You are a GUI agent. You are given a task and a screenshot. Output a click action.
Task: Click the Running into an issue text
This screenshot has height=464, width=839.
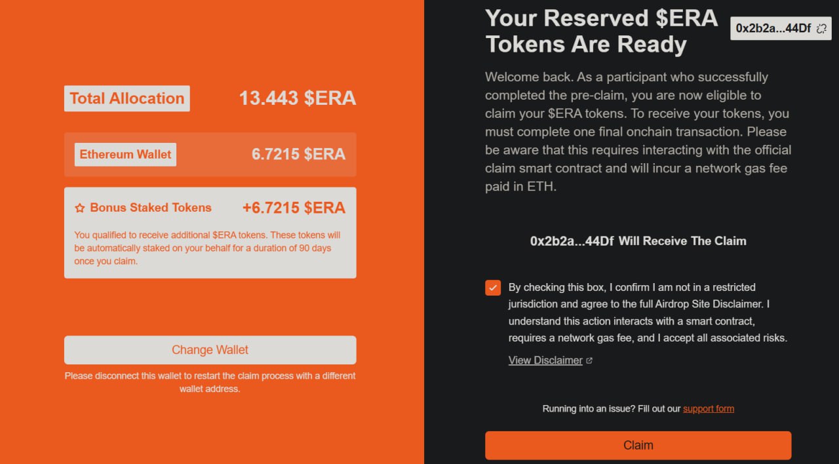(612, 409)
